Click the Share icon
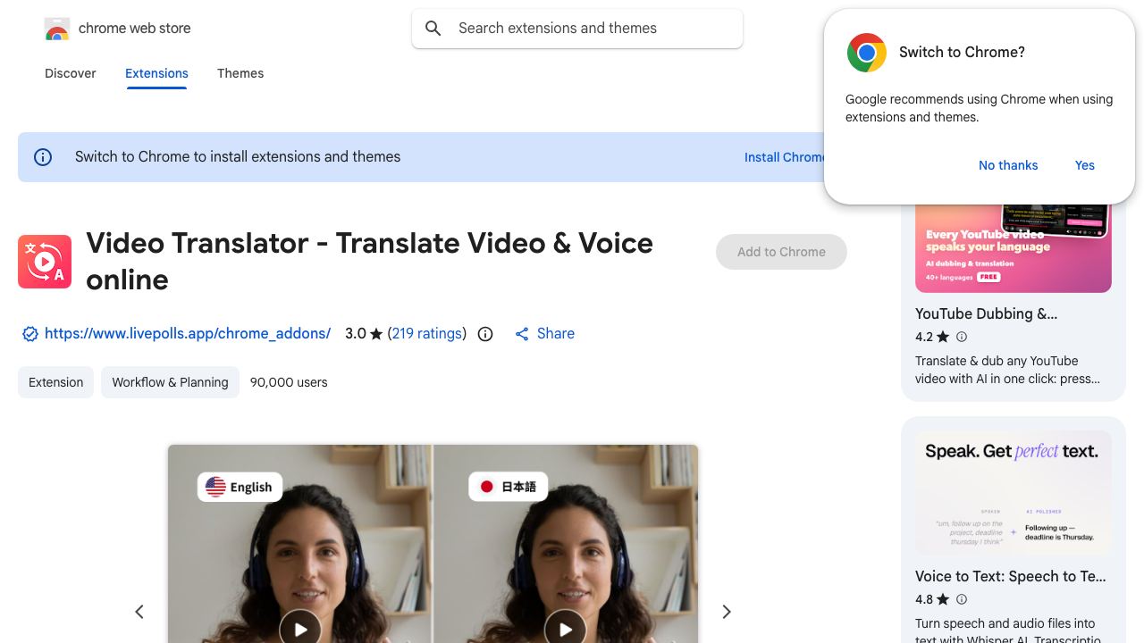Screen dimensions: 1144x643 pyautogui.click(x=522, y=334)
